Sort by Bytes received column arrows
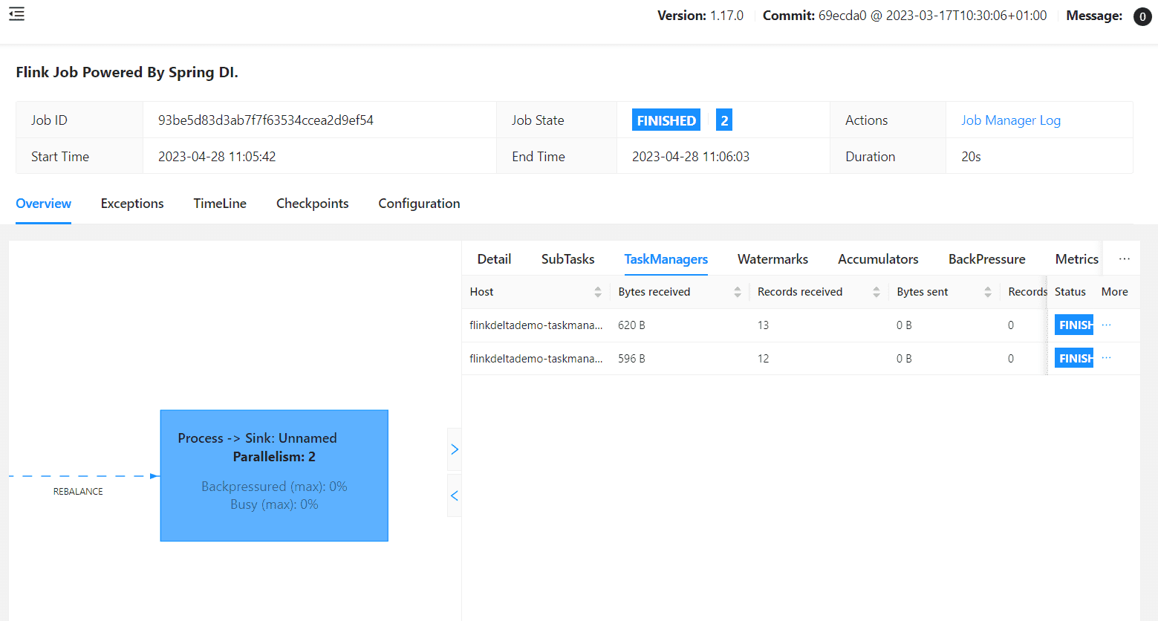 tap(738, 292)
